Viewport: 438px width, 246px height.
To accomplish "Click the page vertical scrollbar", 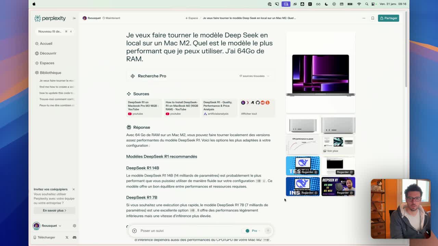I will click(406, 50).
